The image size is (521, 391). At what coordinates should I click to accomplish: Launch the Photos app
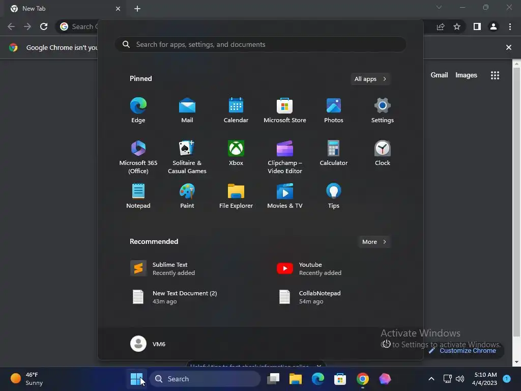[334, 110]
